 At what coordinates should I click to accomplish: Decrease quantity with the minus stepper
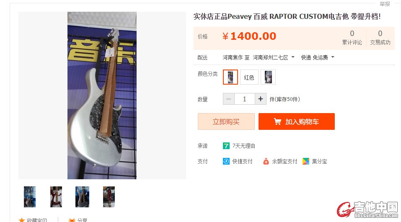pyautogui.click(x=229, y=99)
